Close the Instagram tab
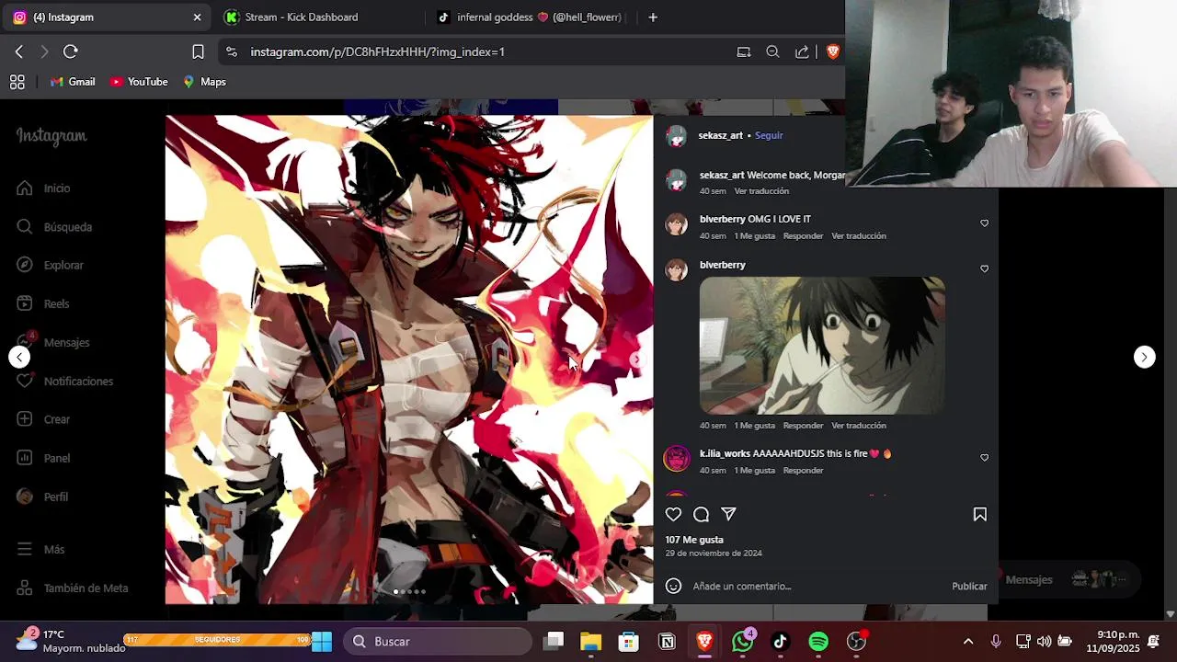This screenshot has height=662, width=1177. [x=197, y=17]
